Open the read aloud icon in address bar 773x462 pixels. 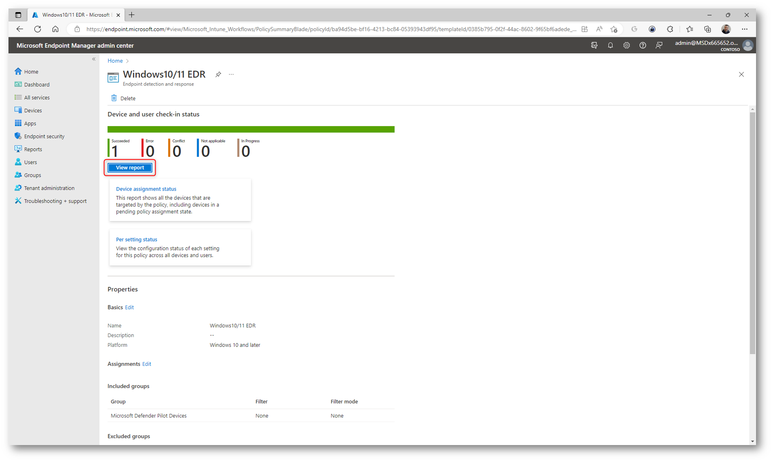pos(599,29)
